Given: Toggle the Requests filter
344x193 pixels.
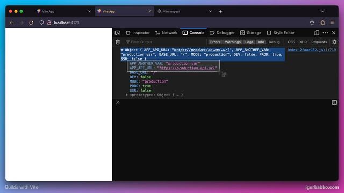Looking at the screenshot, I should 319,42.
